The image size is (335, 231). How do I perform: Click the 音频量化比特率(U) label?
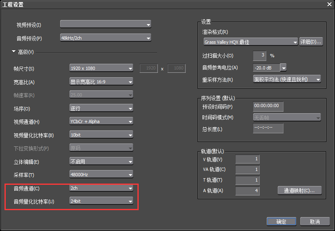[34, 202]
